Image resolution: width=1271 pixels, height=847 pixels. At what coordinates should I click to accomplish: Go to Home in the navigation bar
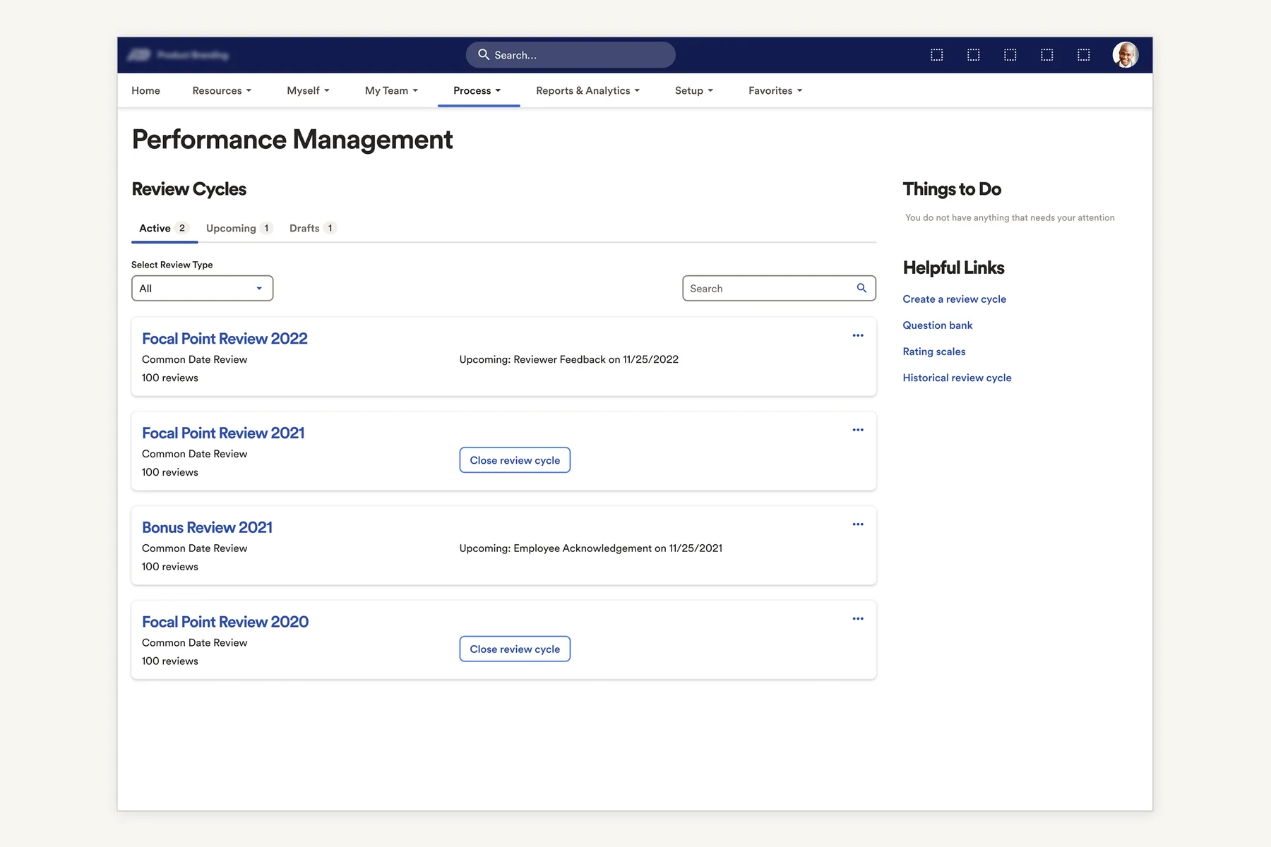click(x=145, y=90)
